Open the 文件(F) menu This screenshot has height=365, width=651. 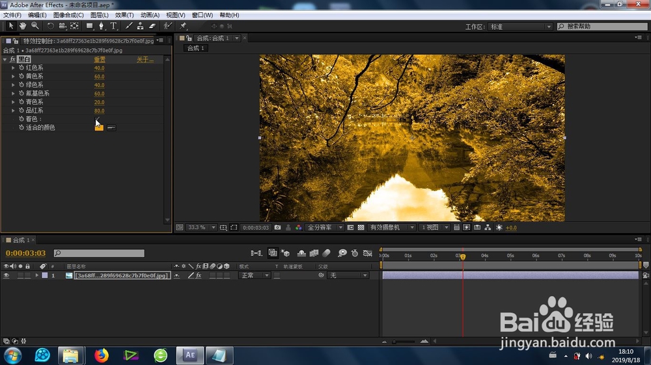[x=12, y=15]
